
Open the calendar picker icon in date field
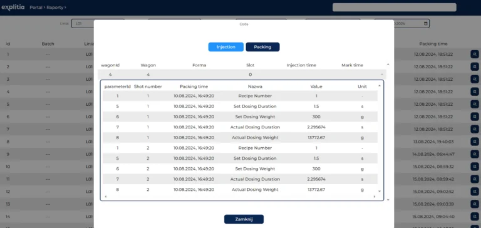coord(425,23)
